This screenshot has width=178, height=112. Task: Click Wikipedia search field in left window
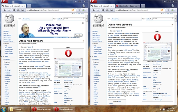tap(74, 19)
